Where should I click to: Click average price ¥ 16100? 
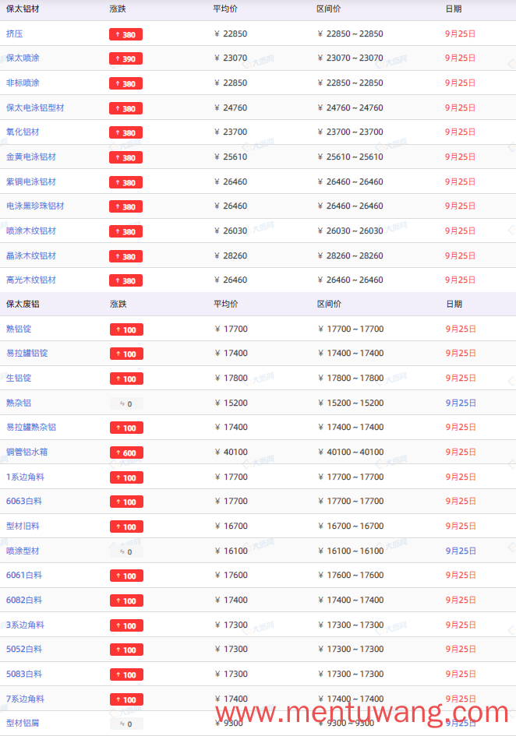tap(231, 551)
